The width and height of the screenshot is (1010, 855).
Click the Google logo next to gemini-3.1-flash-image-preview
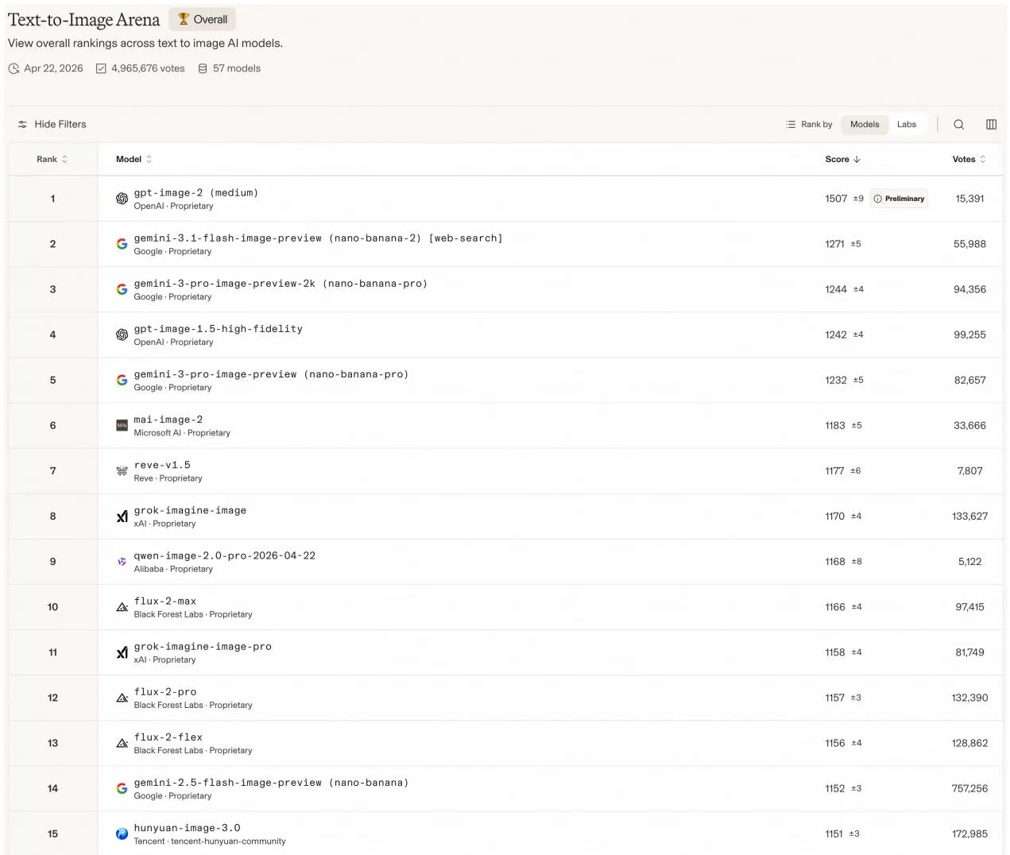(x=122, y=244)
